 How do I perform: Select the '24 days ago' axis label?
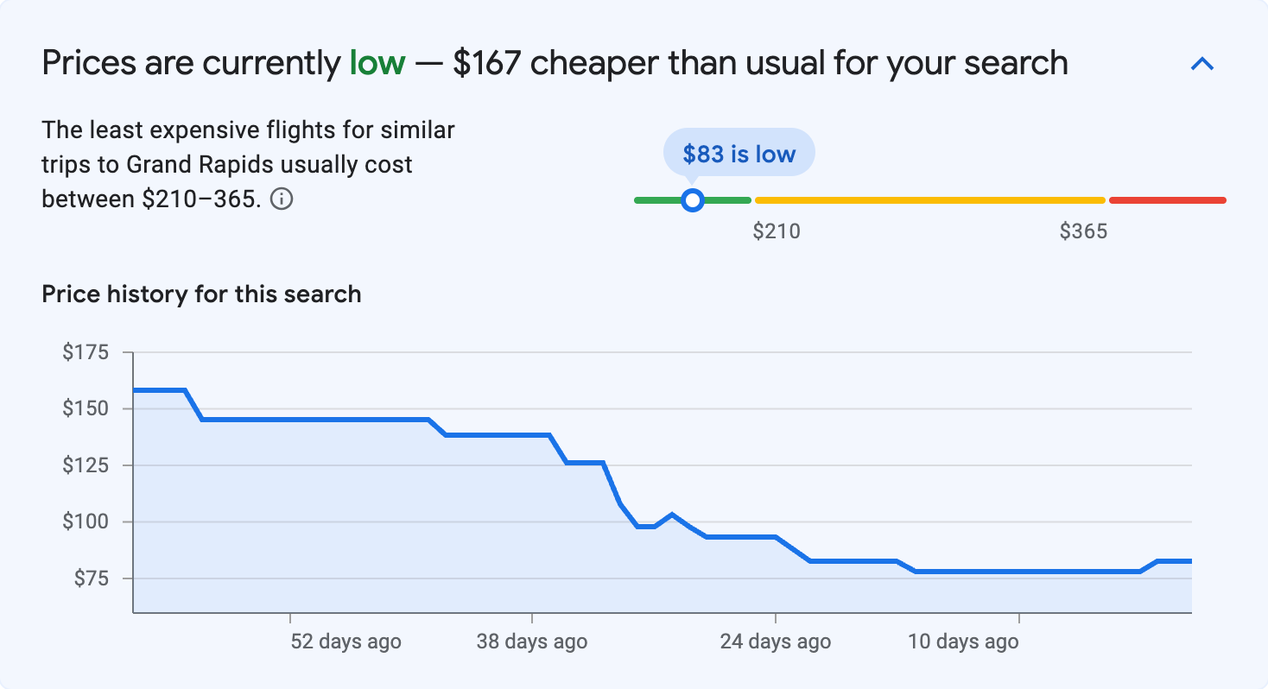coord(775,642)
